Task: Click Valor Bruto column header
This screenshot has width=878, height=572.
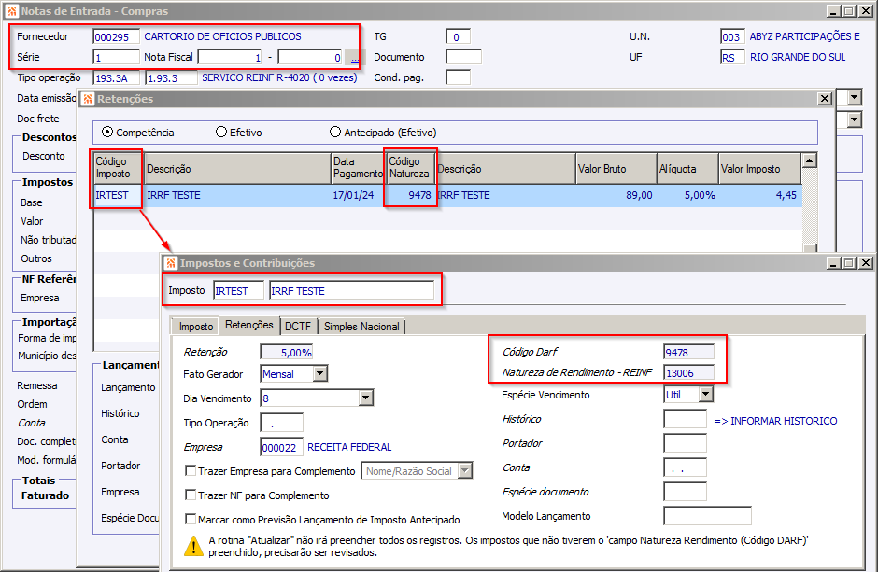Action: point(616,169)
